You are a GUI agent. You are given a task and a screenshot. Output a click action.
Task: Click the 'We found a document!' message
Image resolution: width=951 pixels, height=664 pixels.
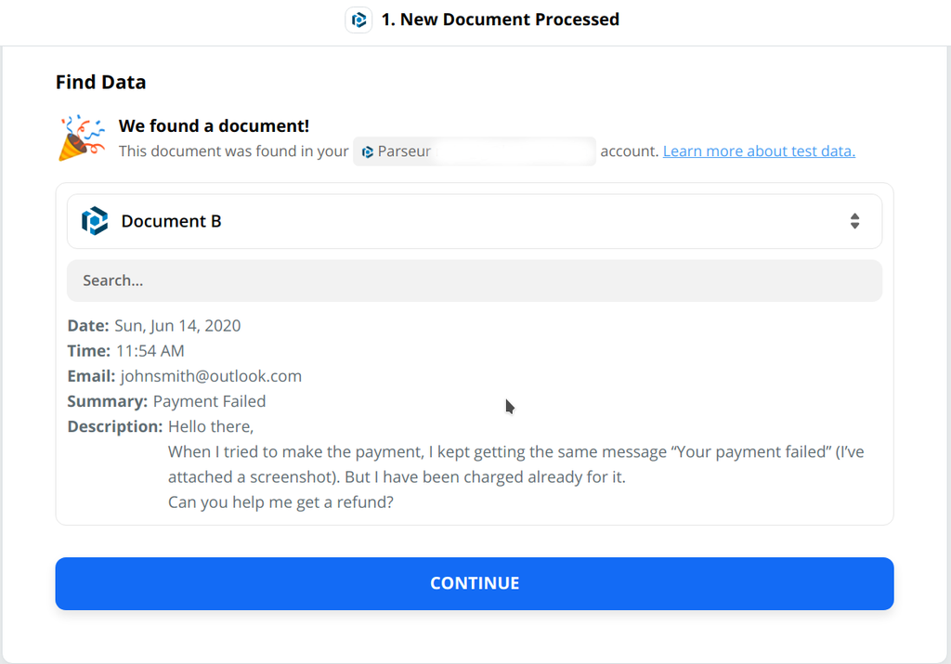[x=214, y=126]
